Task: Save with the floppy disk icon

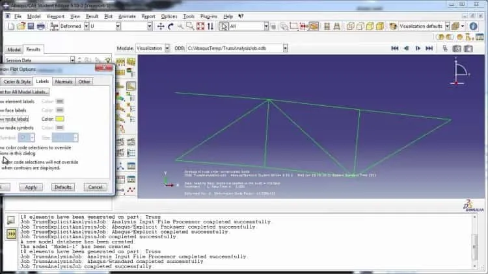Action: (31, 27)
